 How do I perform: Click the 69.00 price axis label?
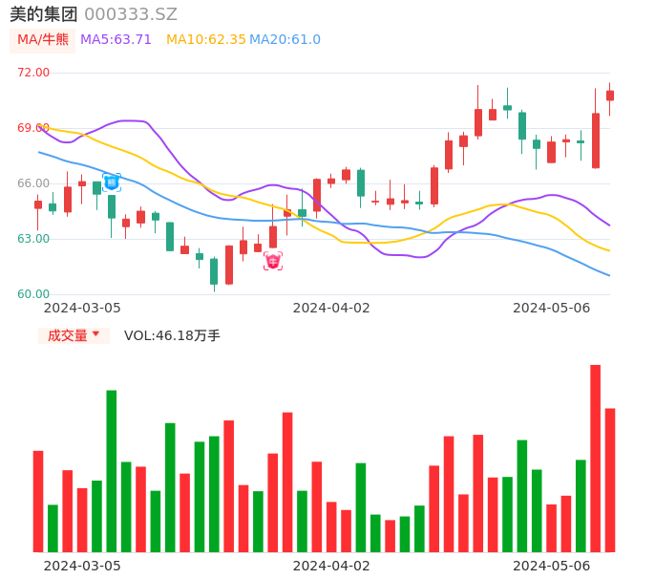point(33,128)
